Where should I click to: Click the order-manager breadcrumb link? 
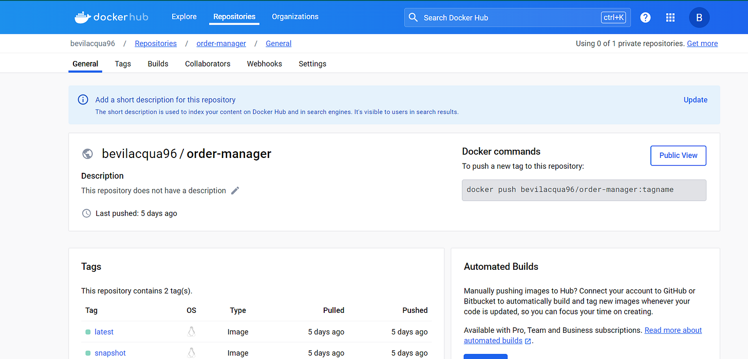tap(221, 44)
